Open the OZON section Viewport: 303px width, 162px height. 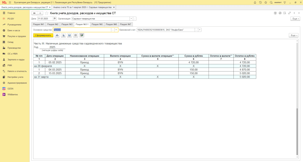(15, 89)
